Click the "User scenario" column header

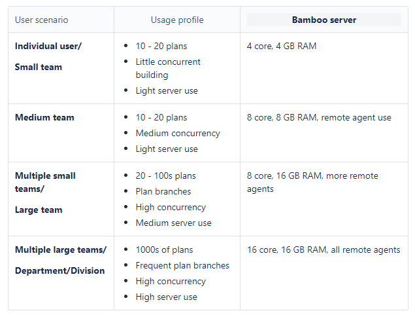pos(42,20)
